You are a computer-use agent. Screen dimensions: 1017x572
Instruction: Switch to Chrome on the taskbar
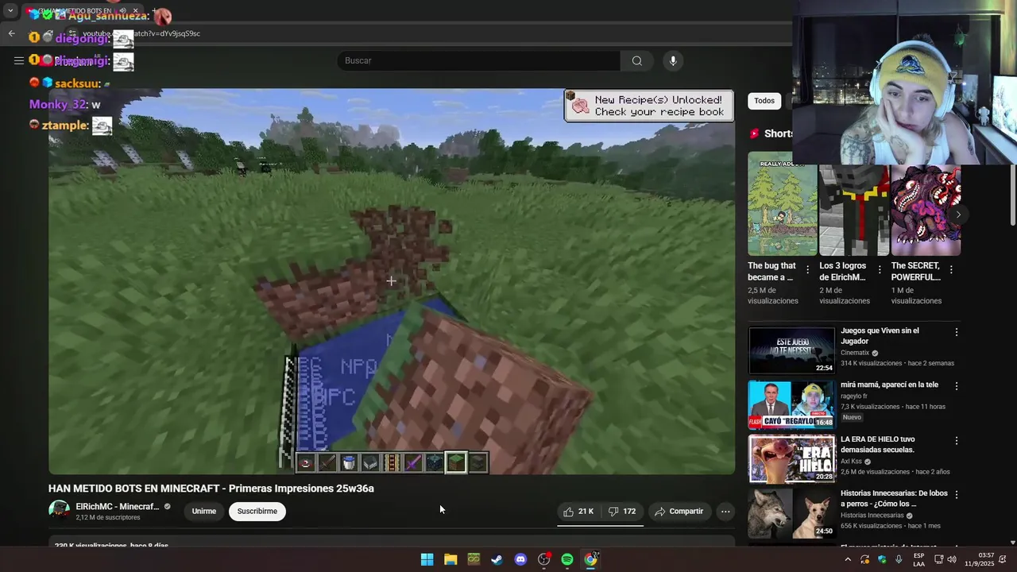coord(590,559)
